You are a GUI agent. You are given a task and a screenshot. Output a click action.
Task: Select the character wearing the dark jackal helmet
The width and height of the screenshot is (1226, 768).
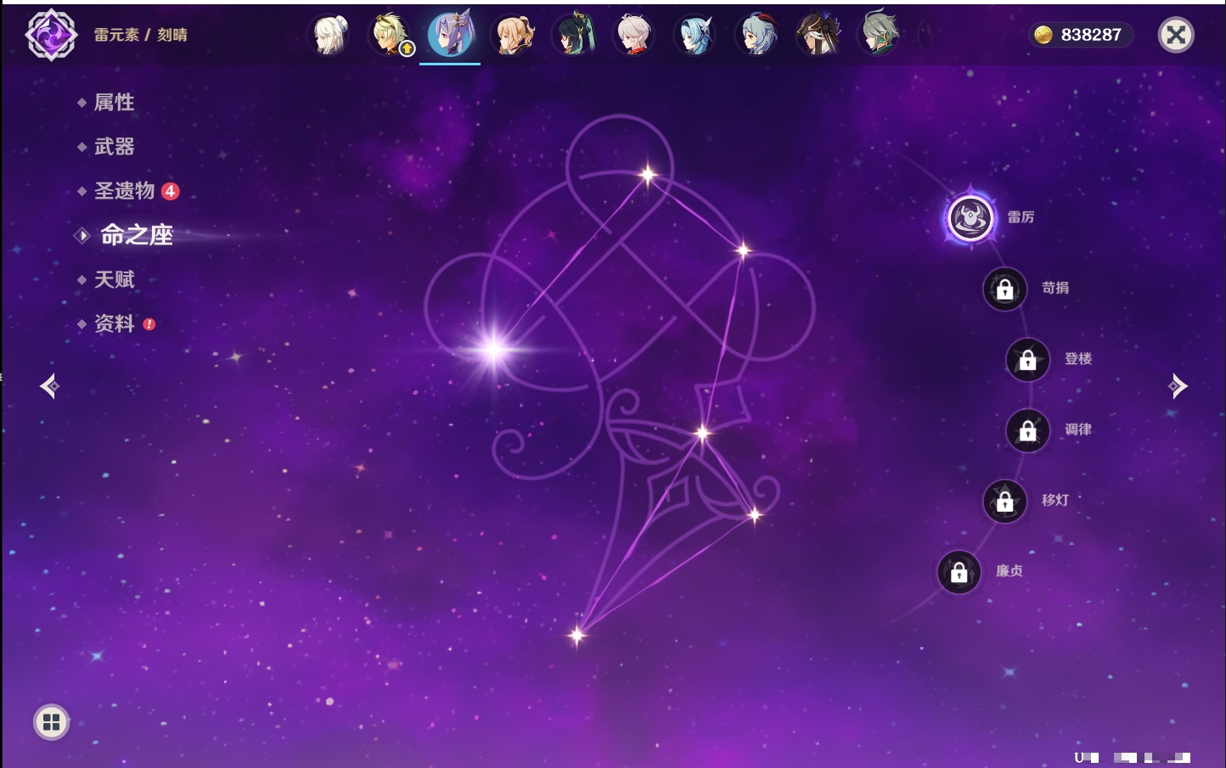click(817, 35)
